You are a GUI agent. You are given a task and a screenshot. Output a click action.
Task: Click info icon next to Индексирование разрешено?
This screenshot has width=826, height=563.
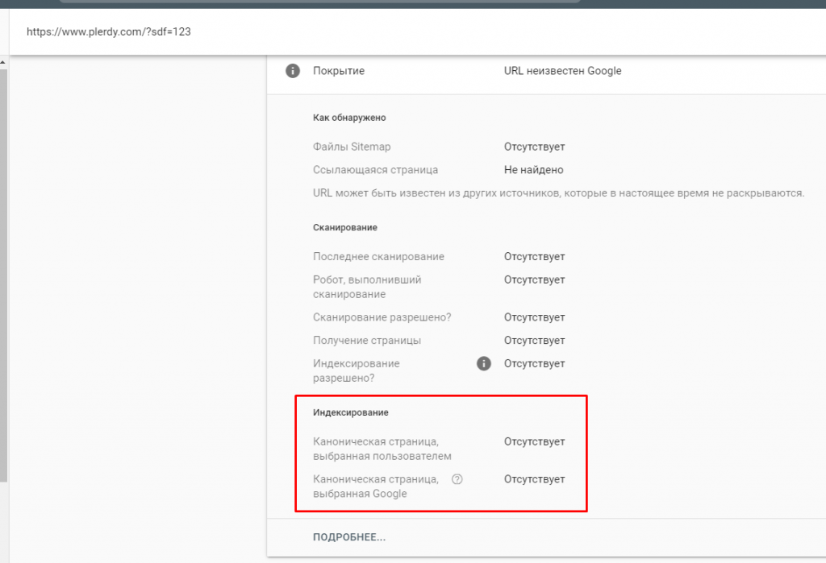[x=484, y=363]
